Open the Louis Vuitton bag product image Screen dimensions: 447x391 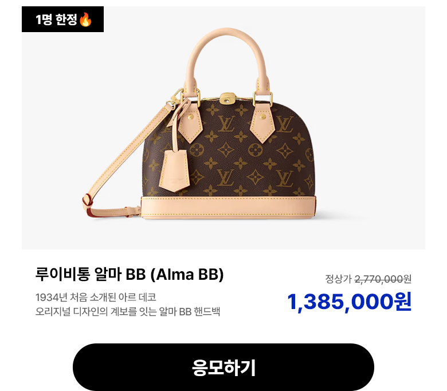click(x=223, y=128)
